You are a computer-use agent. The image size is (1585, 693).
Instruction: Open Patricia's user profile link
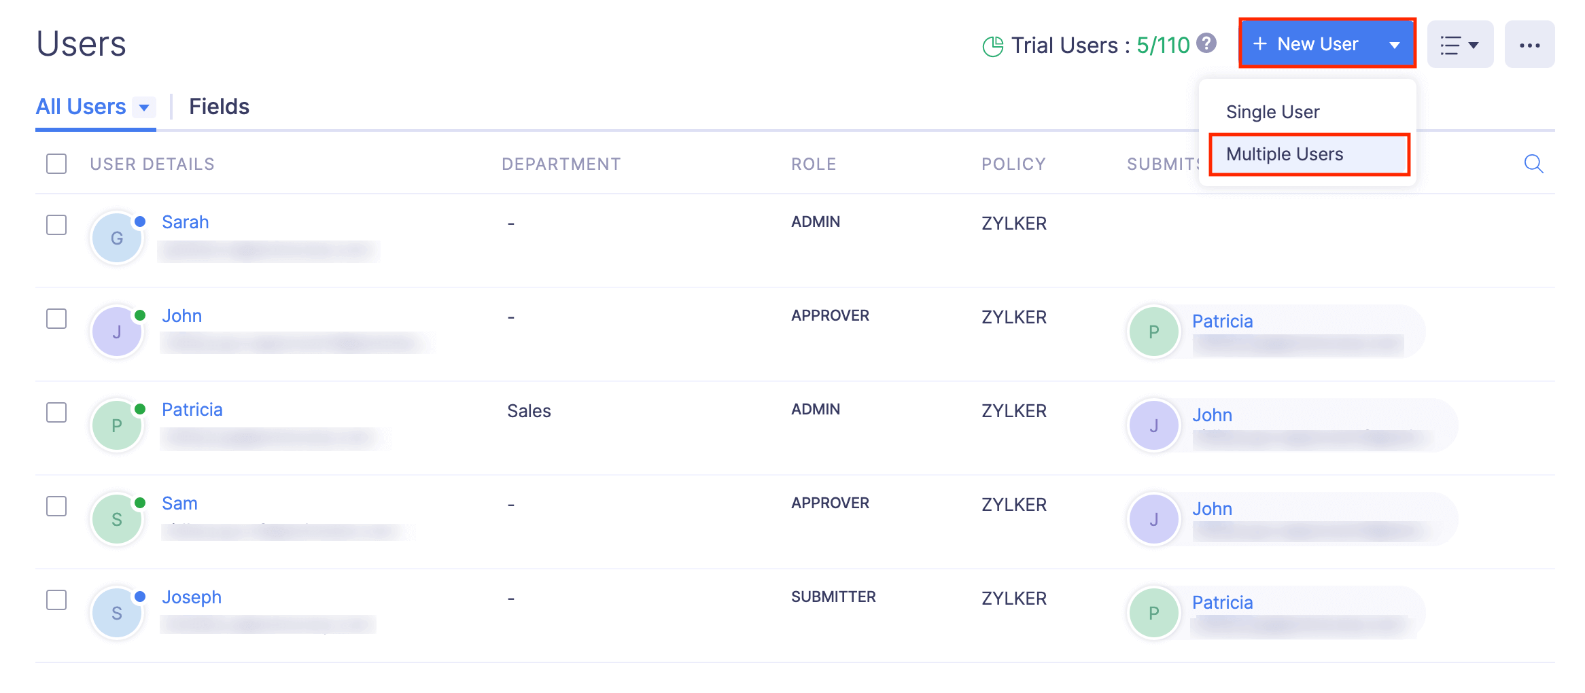pyautogui.click(x=192, y=409)
